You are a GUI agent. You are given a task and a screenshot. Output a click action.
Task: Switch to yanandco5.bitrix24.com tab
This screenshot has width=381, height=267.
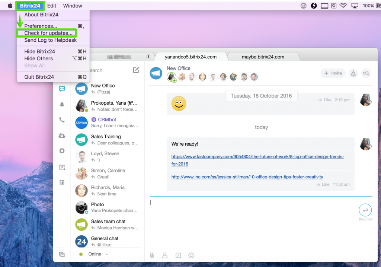pyautogui.click(x=190, y=57)
